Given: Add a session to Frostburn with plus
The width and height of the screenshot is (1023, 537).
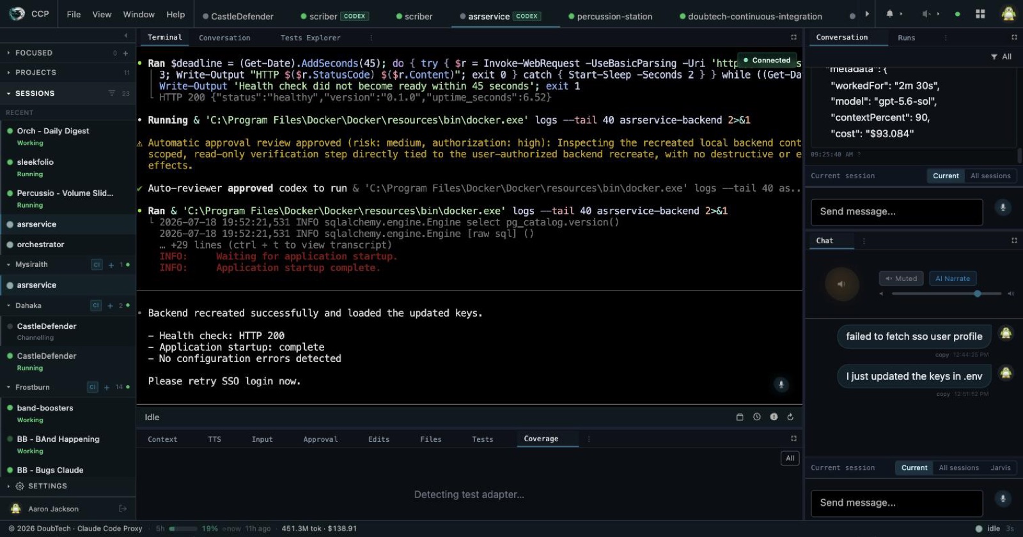Looking at the screenshot, I should 107,387.
